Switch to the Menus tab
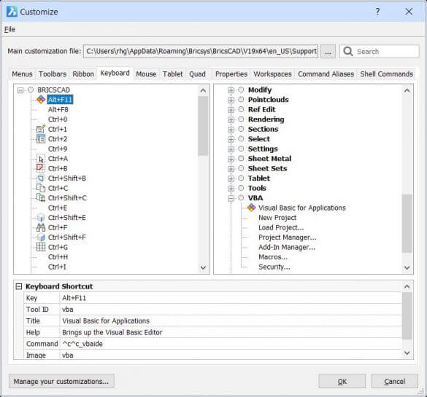 (x=22, y=74)
